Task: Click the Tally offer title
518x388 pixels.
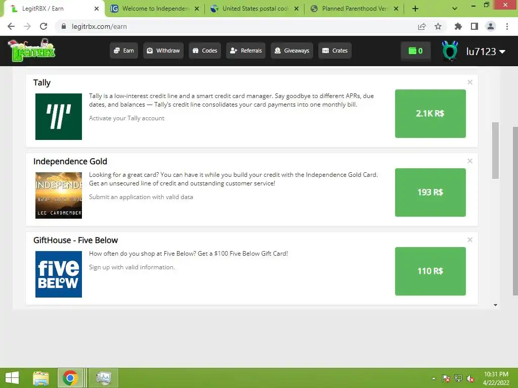Action: click(x=42, y=83)
